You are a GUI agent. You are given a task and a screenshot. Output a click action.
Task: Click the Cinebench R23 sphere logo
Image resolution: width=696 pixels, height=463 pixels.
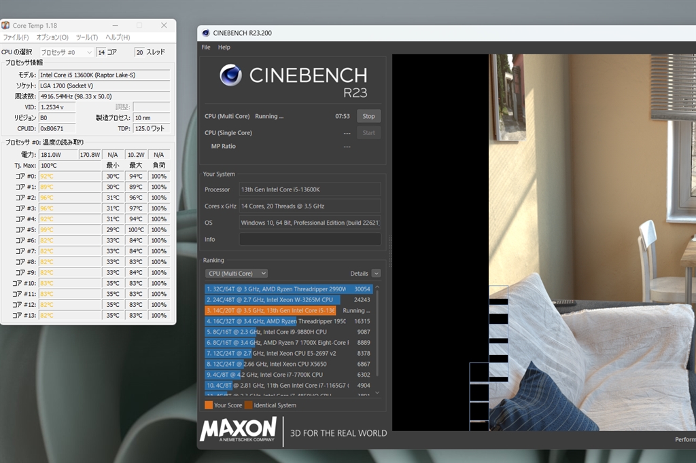click(x=231, y=75)
